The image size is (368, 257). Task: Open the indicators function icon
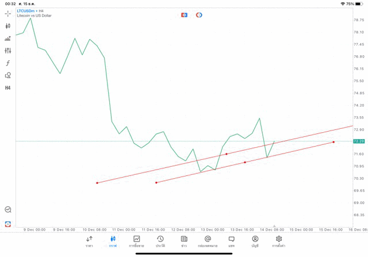click(x=8, y=63)
